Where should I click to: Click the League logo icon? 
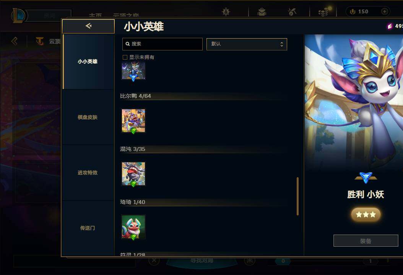tap(18, 15)
